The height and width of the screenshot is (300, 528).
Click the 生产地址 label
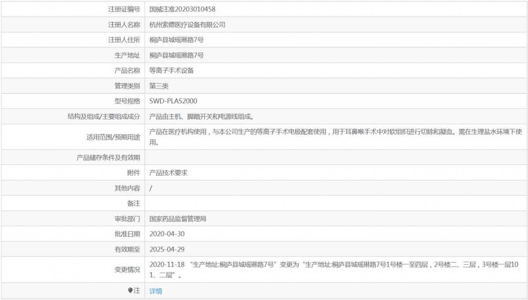[x=127, y=55]
